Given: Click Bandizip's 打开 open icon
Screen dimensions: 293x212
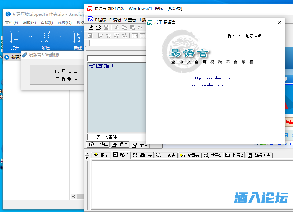Looking at the screenshot, I should (15, 40).
